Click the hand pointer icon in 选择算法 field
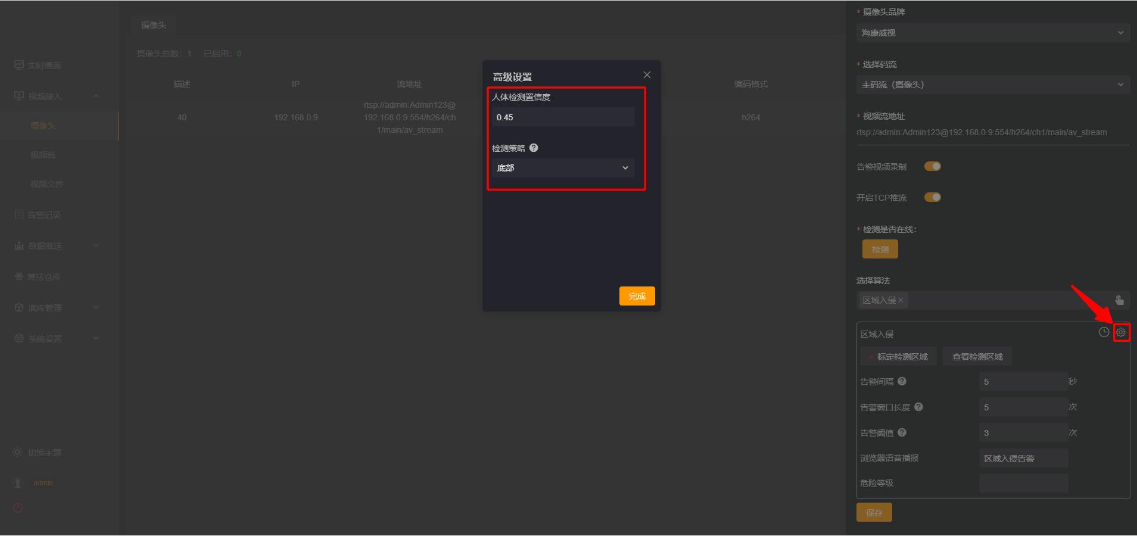The height and width of the screenshot is (536, 1137). 1120,300
